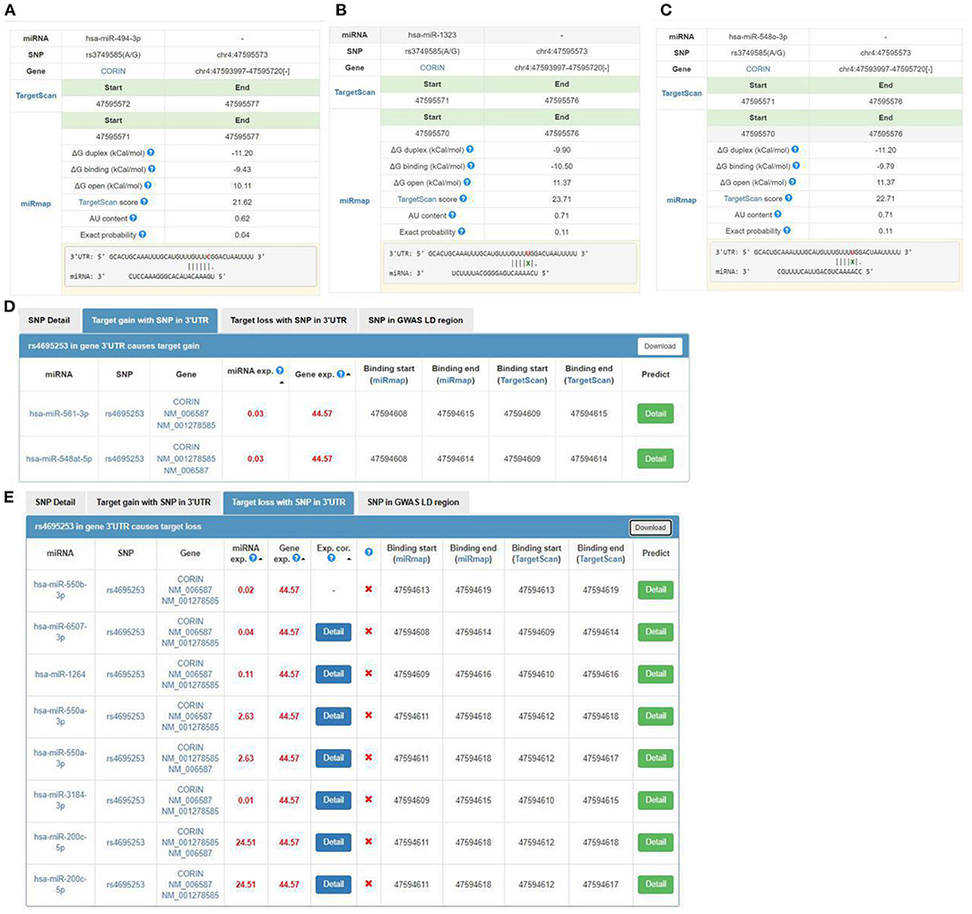Open SNP Detail tab in panel D
This screenshot has height=914, width=972.
click(49, 320)
